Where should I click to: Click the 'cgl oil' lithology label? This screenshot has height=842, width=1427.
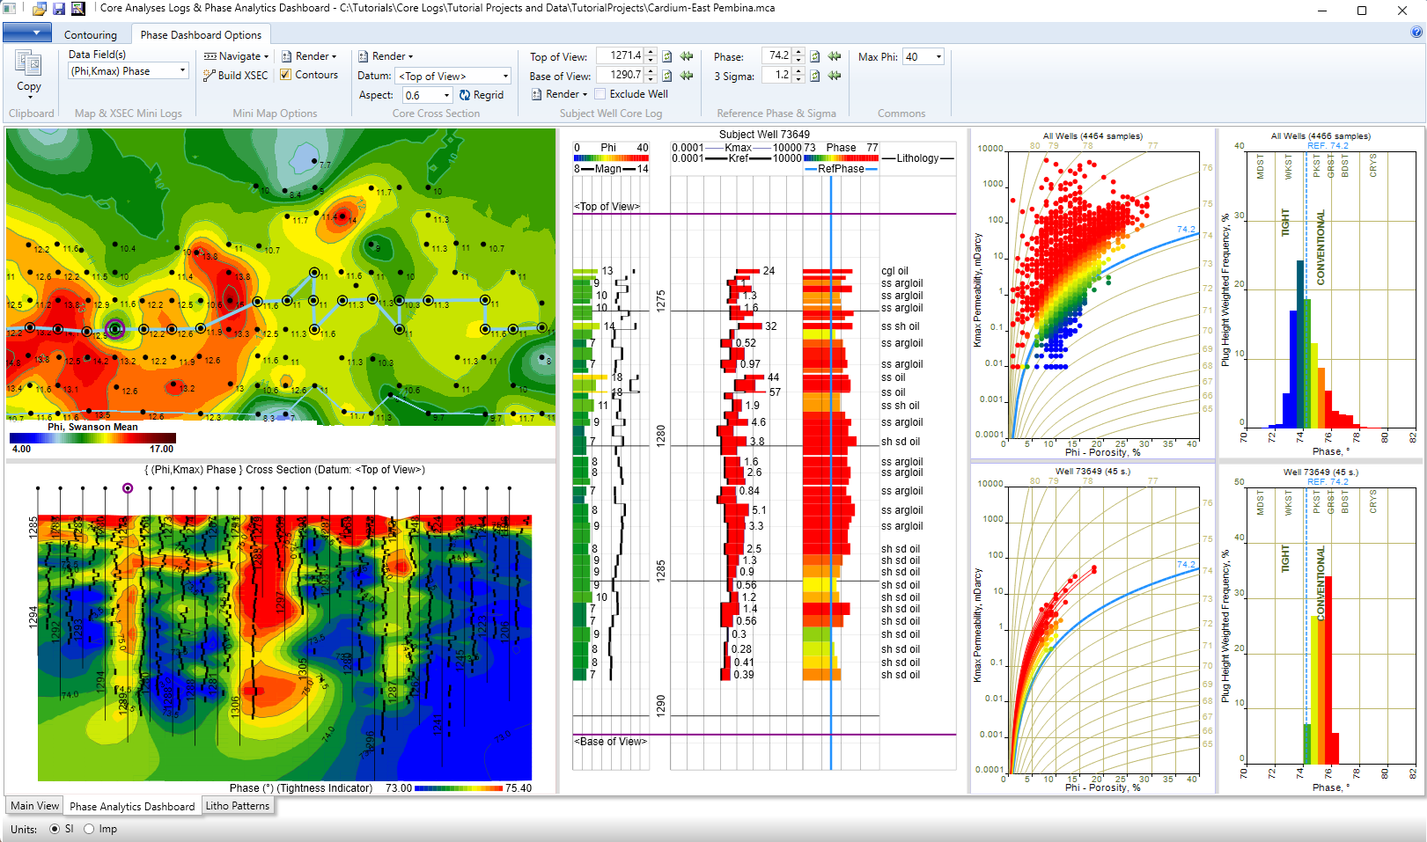[894, 271]
